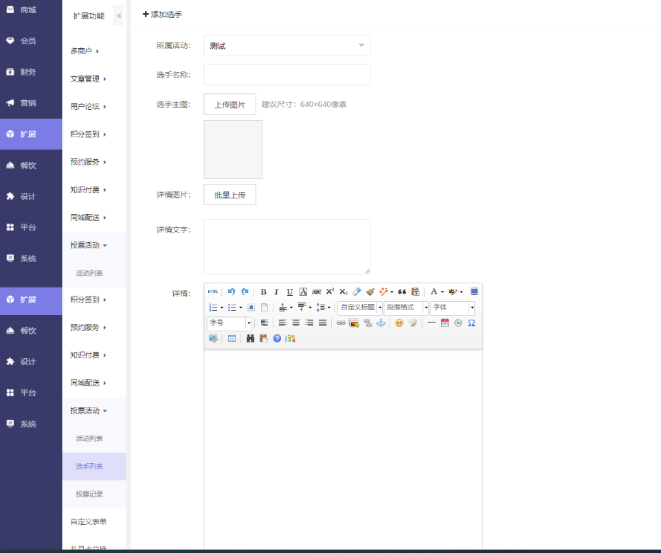Open the emoticon picker in the editor
The height and width of the screenshot is (553, 661).
[x=399, y=323]
